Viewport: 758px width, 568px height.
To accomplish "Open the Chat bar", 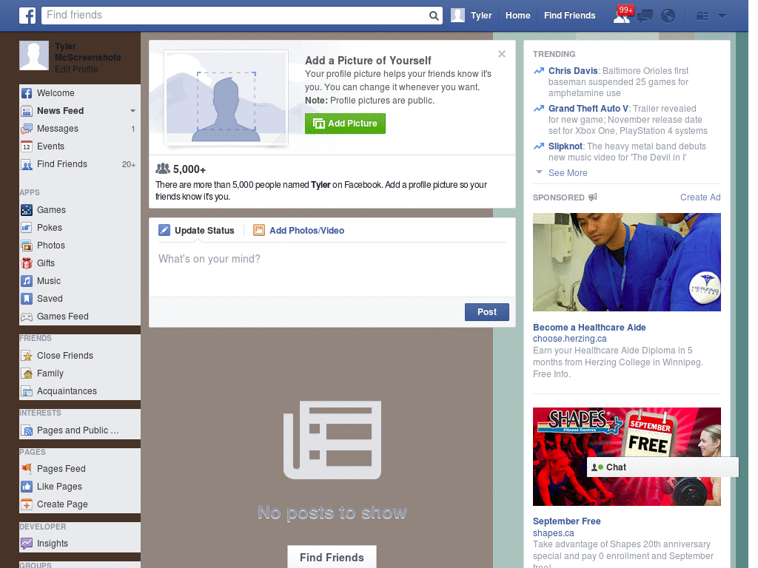I will 663,467.
